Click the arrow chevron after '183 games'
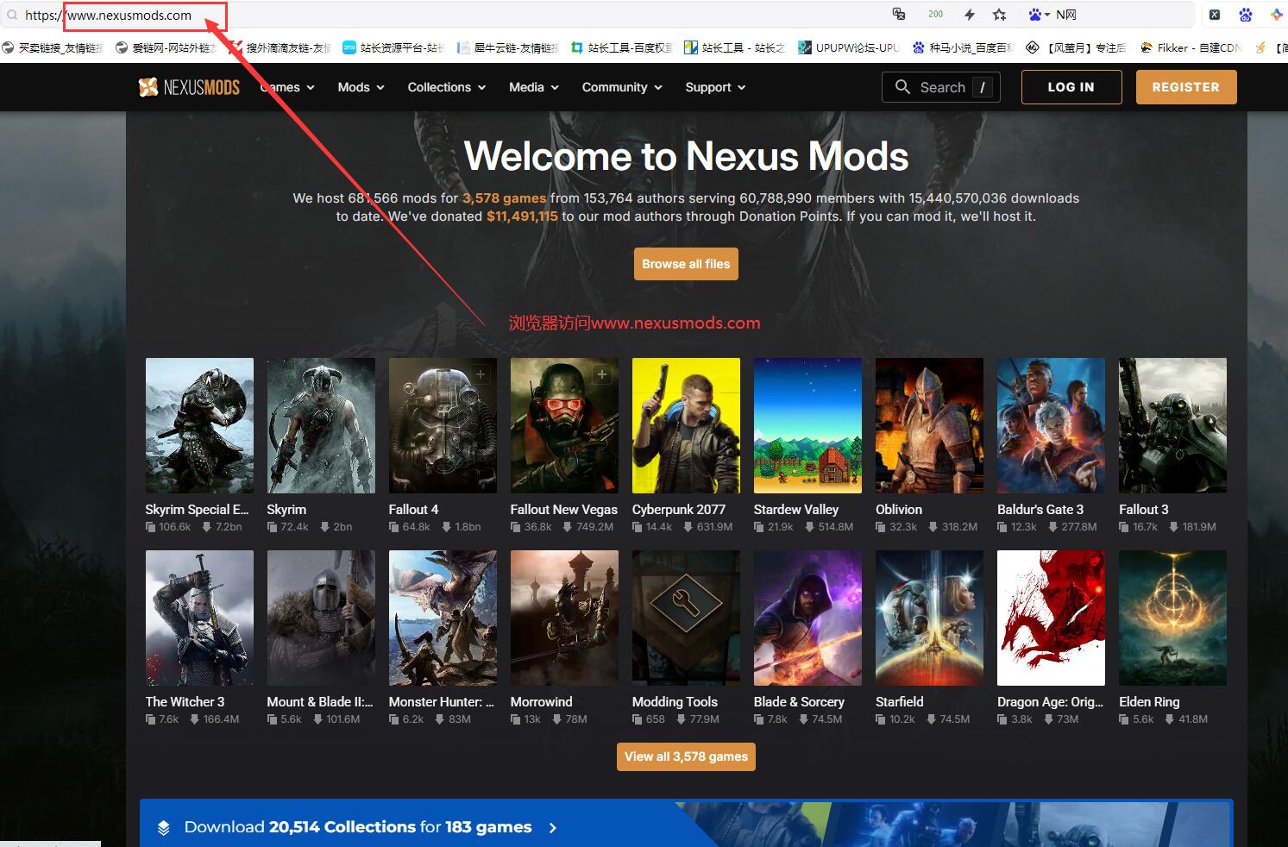Image resolution: width=1288 pixels, height=847 pixels. [553, 828]
